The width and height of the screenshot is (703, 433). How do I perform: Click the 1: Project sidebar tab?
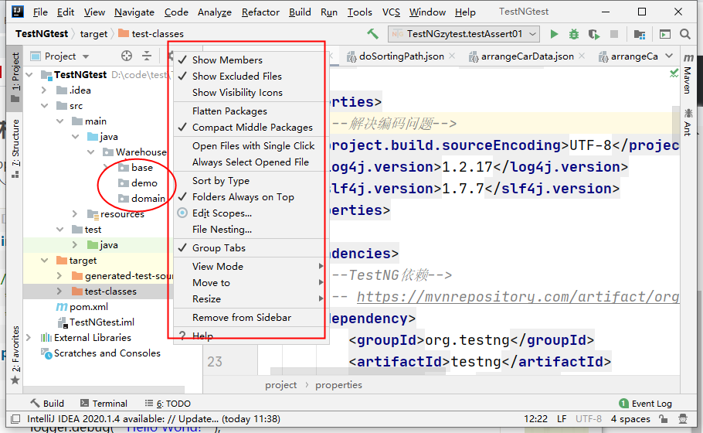[15, 77]
